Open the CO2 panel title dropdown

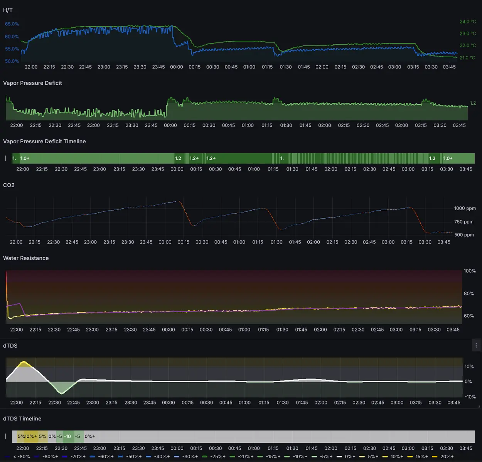(9, 185)
